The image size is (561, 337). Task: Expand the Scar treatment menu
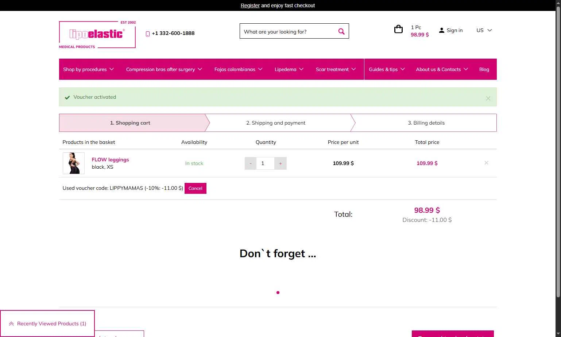(x=336, y=69)
